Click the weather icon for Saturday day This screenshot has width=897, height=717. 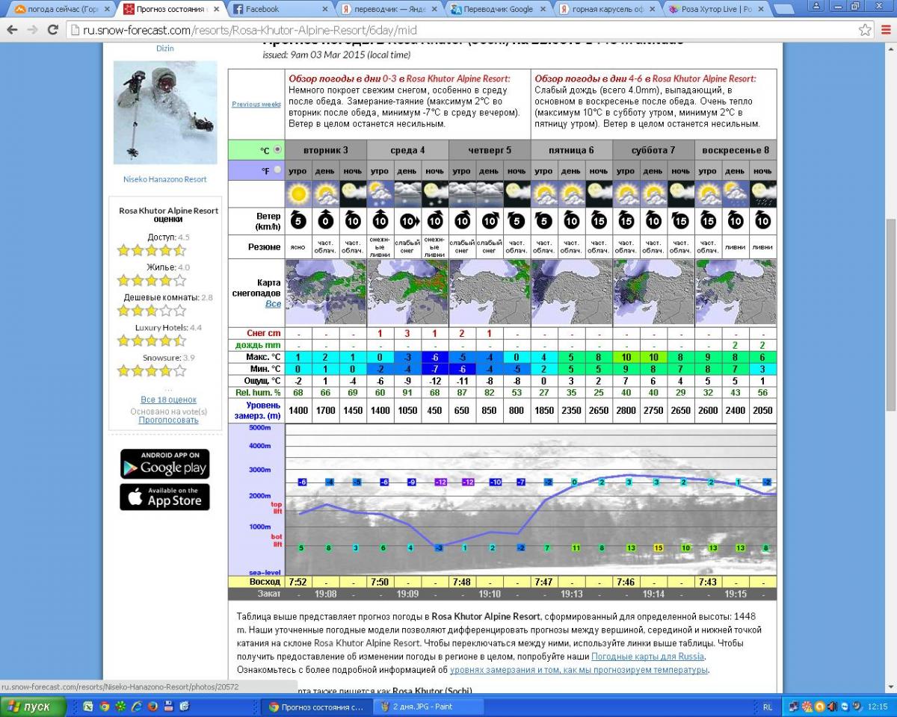[x=653, y=194]
